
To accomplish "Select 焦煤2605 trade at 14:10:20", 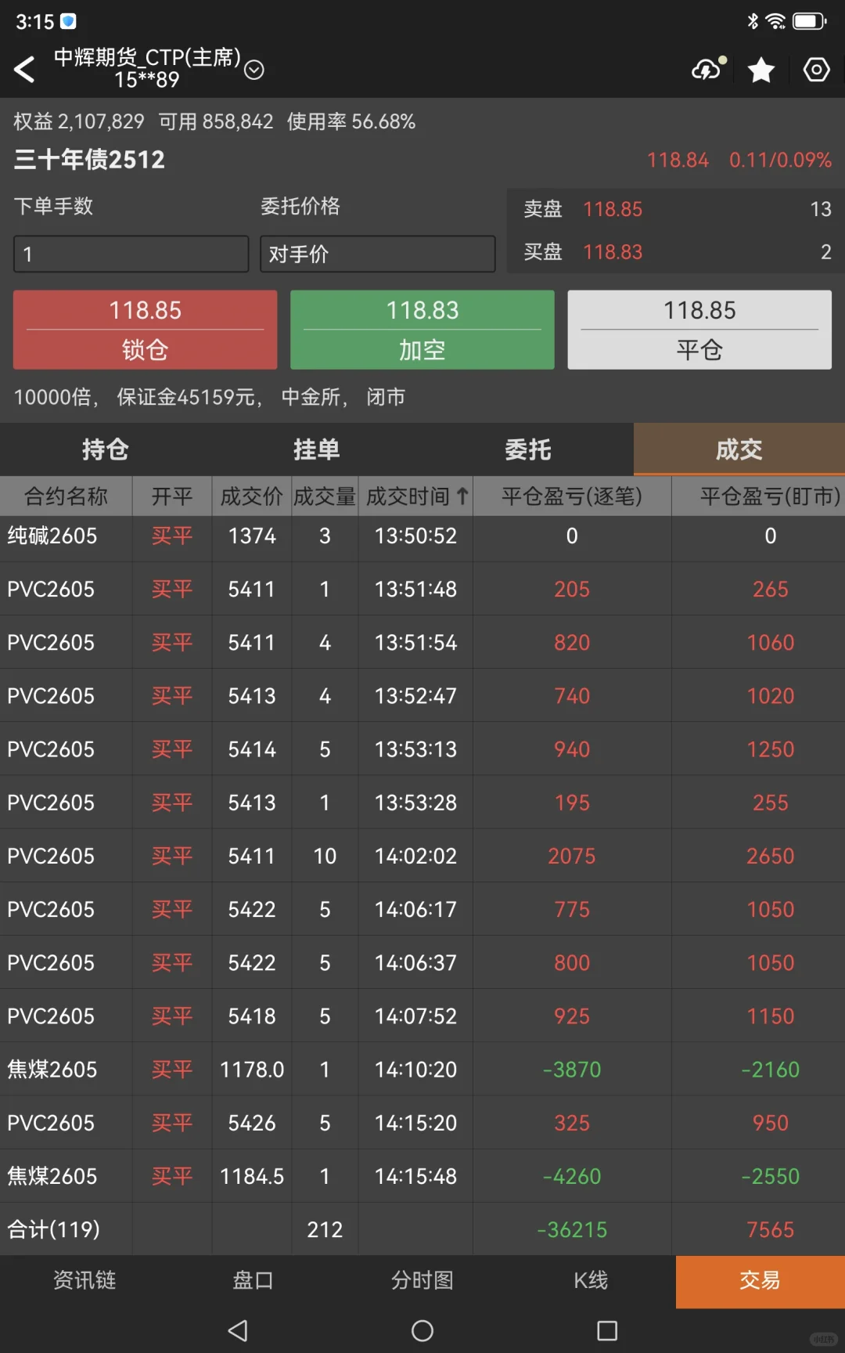I will 422,1070.
